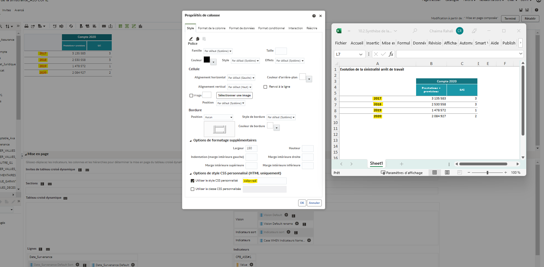Click the Rétablir button
Image resolution: width=544 pixels, height=267 pixels.
pyautogui.click(x=530, y=19)
